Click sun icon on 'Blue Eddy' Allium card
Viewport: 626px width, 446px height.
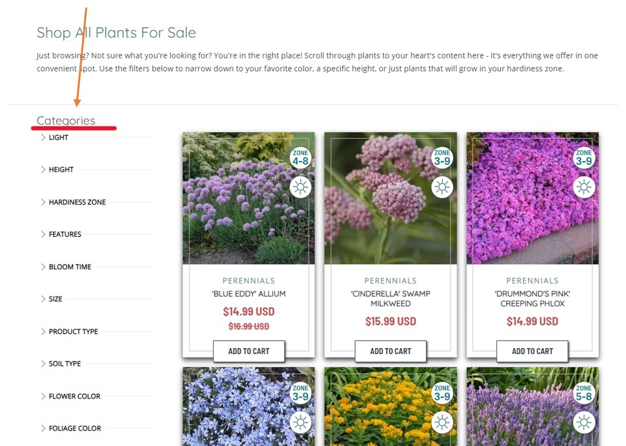pyautogui.click(x=301, y=187)
